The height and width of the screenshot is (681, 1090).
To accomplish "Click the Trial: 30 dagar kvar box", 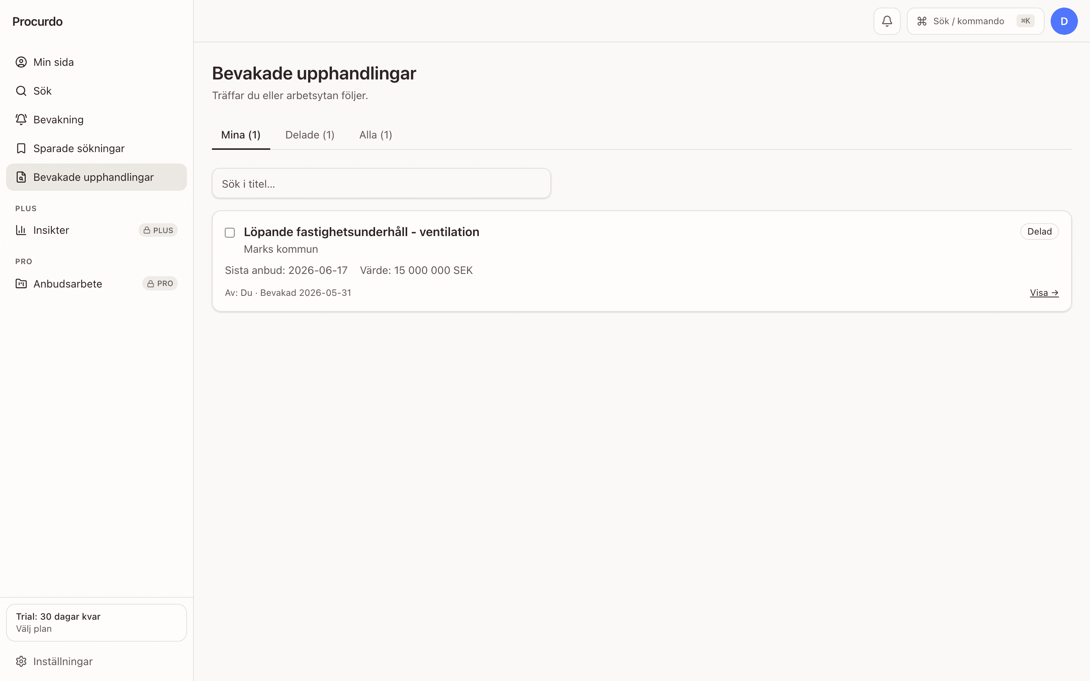I will [x=97, y=622].
